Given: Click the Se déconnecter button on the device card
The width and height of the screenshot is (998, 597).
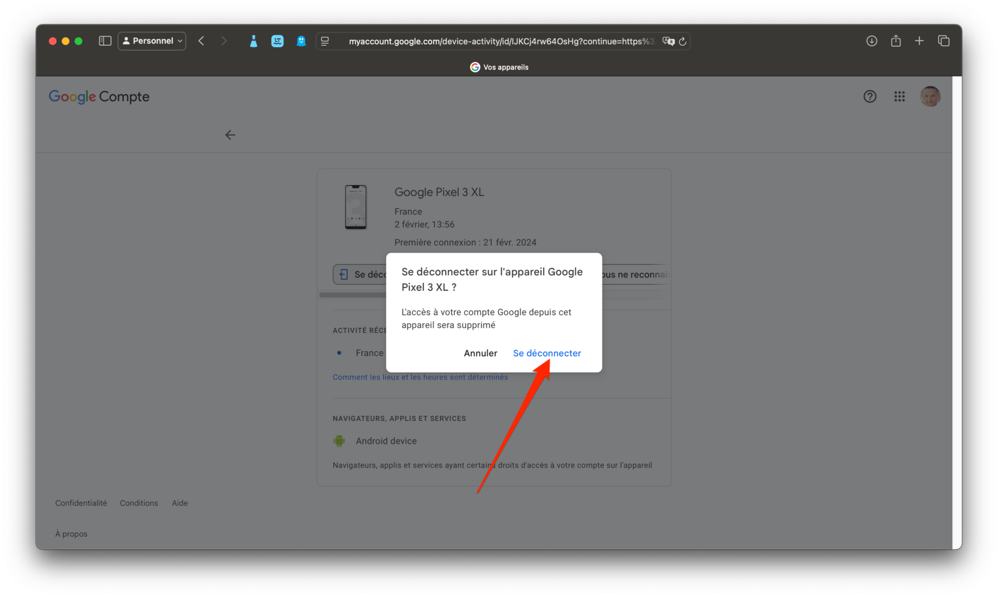Looking at the screenshot, I should click(360, 274).
